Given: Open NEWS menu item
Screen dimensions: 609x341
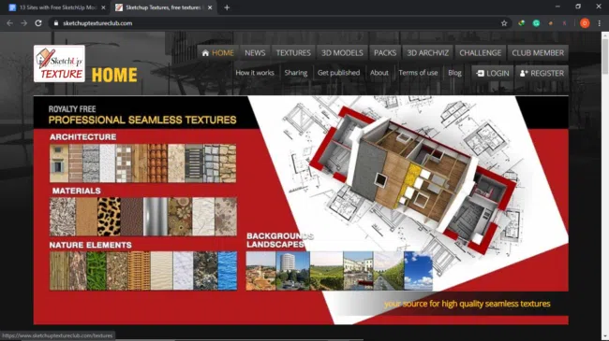Looking at the screenshot, I should (255, 52).
